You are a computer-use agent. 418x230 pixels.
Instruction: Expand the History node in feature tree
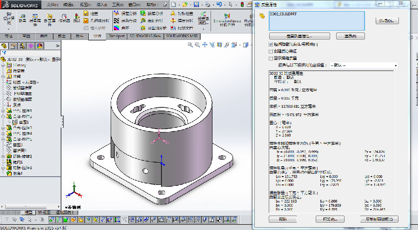tap(3, 65)
